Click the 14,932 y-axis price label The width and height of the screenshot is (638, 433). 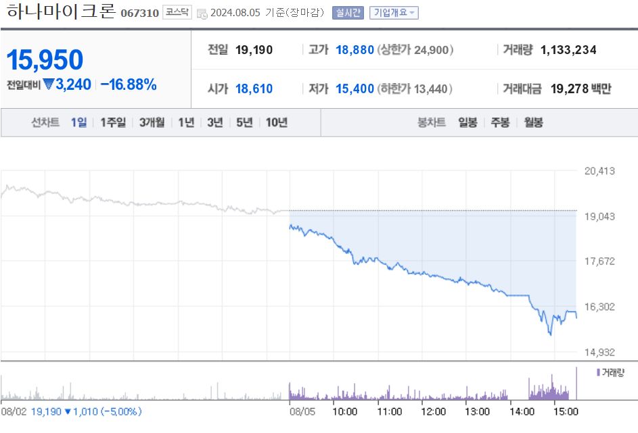click(599, 352)
